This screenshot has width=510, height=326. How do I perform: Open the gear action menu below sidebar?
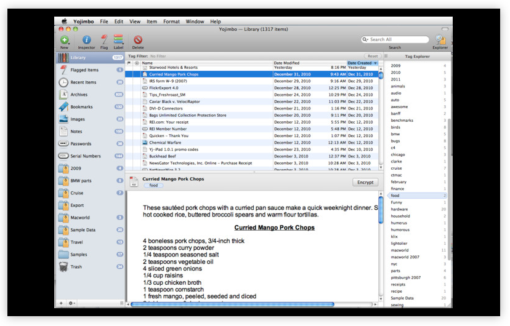coord(72,303)
